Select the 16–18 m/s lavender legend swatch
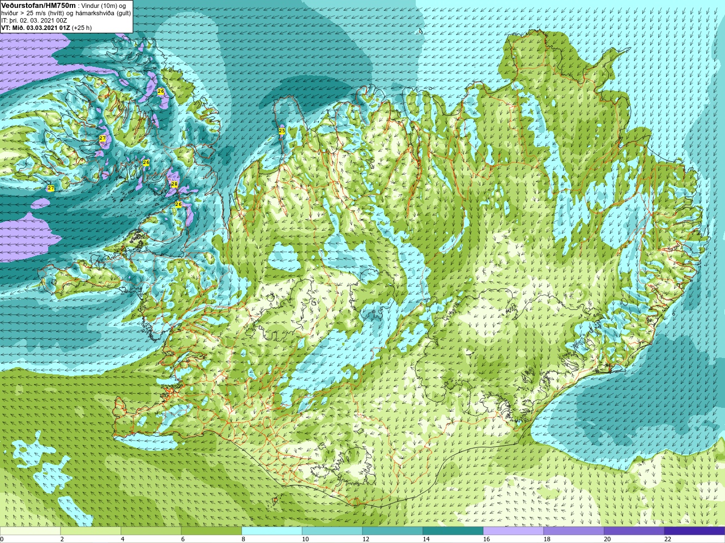 pyautogui.click(x=513, y=531)
